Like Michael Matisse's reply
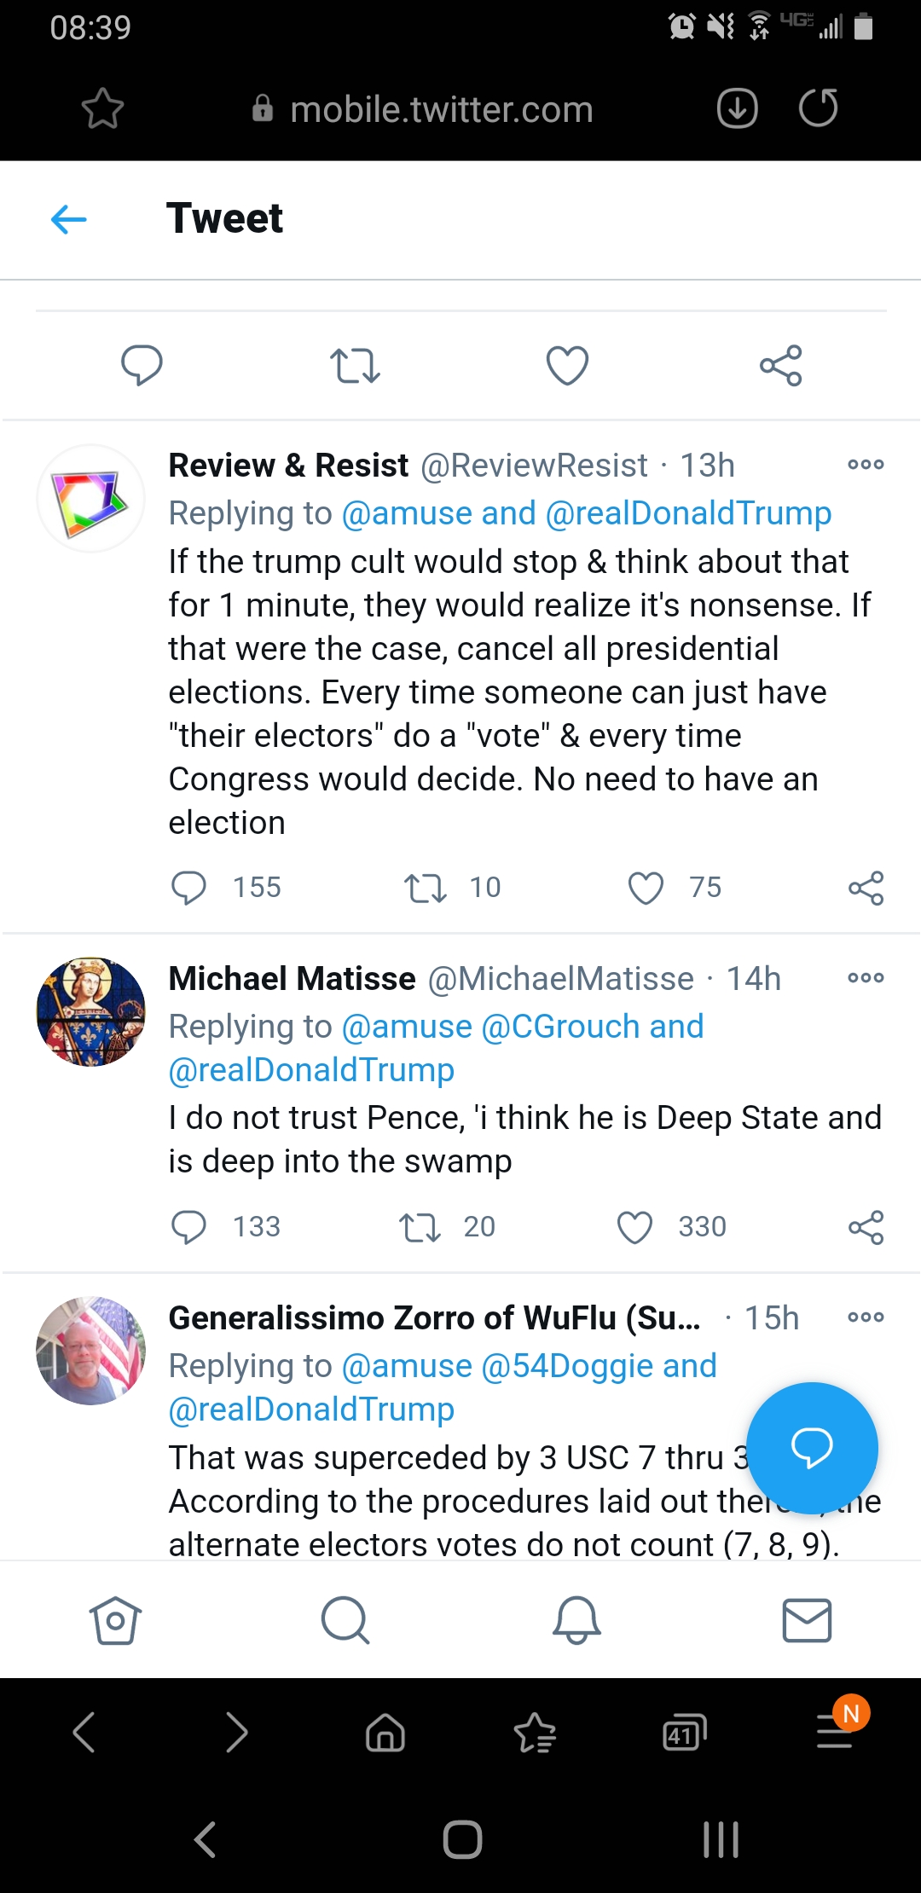This screenshot has height=1893, width=921. (x=634, y=1227)
